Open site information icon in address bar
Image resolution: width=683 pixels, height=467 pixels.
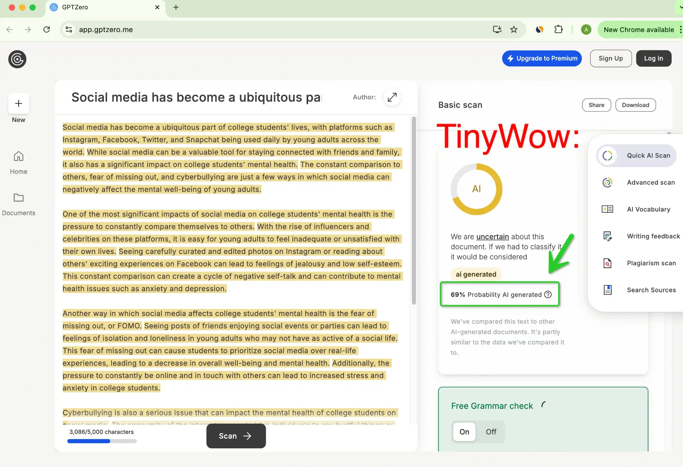tap(69, 30)
